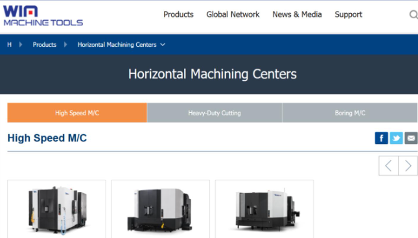This screenshot has width=418, height=238.
Task: Go to next products with right arrow
Action: [x=408, y=166]
